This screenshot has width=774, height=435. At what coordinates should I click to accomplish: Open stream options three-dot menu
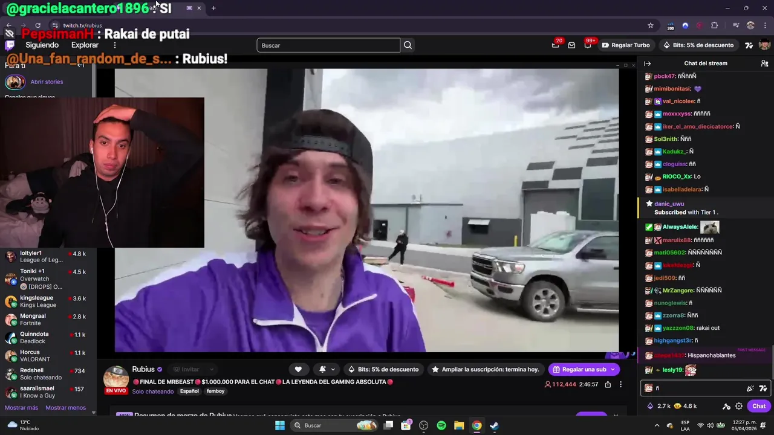(620, 384)
